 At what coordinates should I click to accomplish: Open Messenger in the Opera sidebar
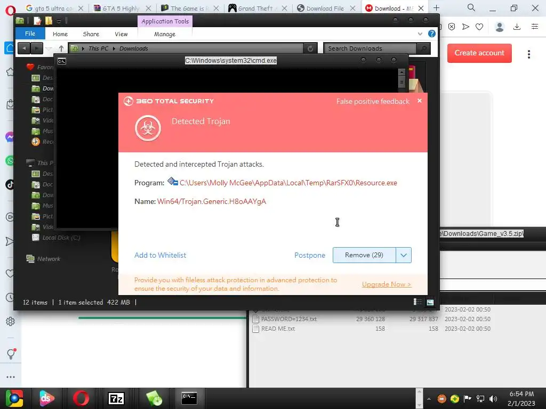click(10, 137)
